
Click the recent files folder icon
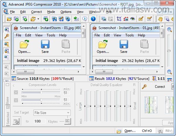point(33,19)
